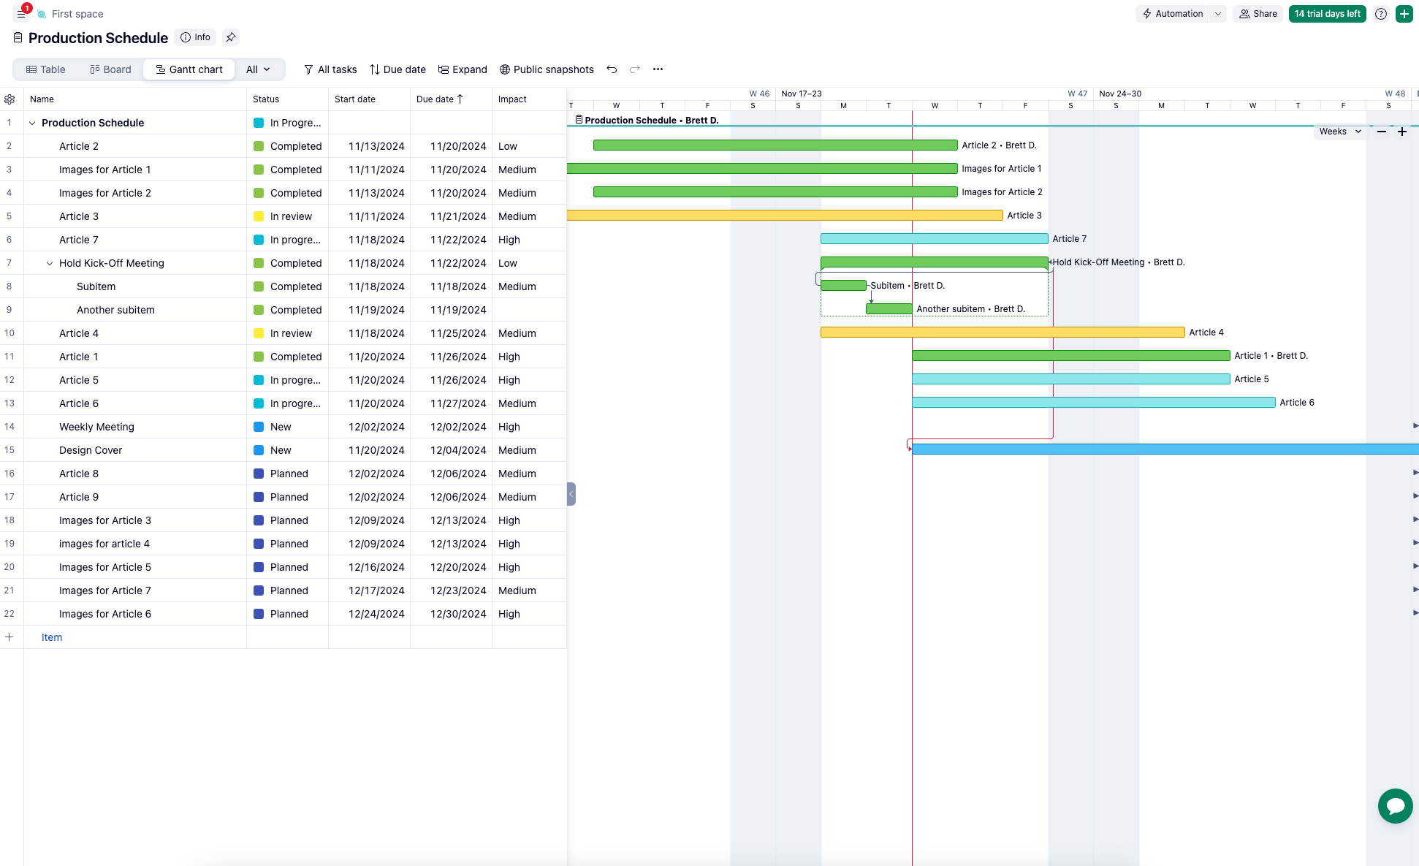
Task: Click the Undo icon in the toolbar
Action: click(612, 69)
